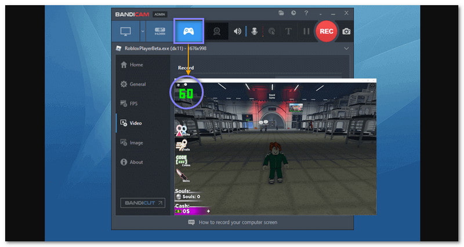Image resolution: width=464 pixels, height=247 pixels.
Task: Open General settings in sidebar
Action: (133, 84)
